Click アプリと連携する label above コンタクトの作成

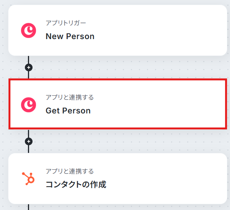[x=69, y=171]
